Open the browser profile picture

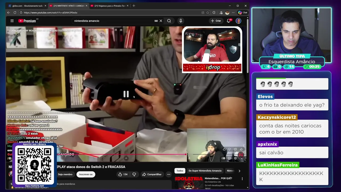(x=227, y=13)
